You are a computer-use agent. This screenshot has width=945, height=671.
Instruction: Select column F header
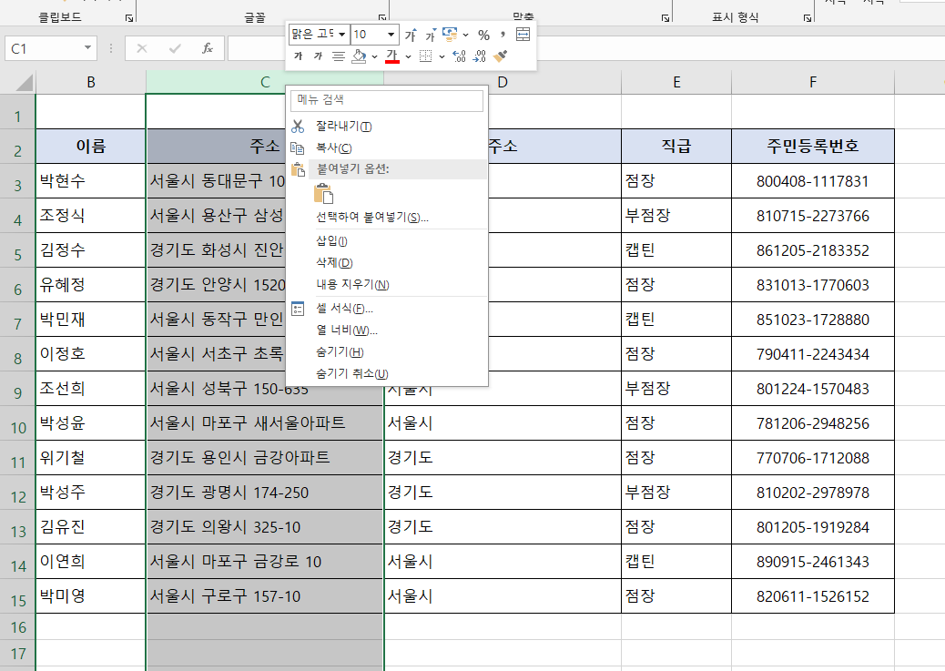(813, 82)
